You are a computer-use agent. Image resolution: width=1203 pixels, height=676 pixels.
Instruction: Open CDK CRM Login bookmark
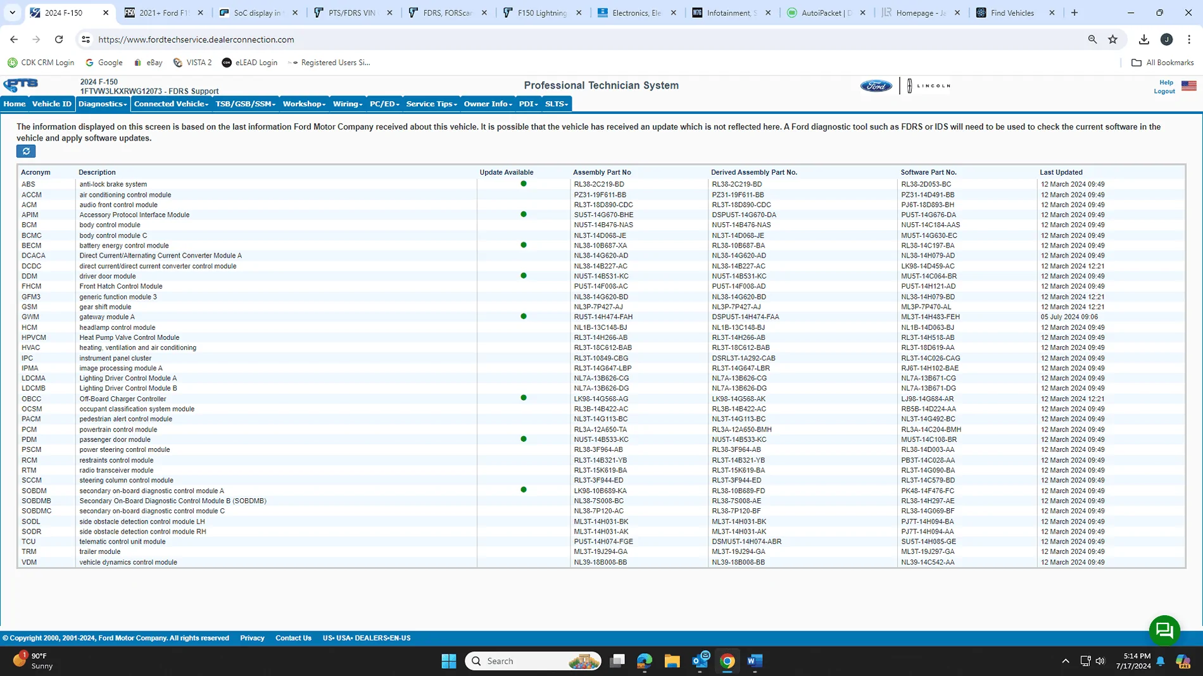point(41,63)
